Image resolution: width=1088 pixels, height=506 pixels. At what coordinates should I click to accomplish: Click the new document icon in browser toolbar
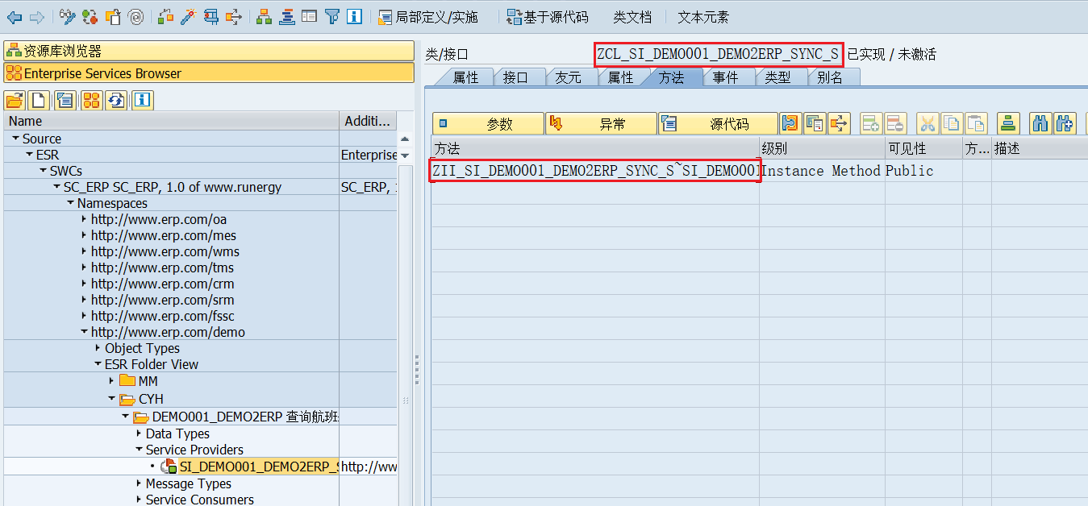(40, 100)
